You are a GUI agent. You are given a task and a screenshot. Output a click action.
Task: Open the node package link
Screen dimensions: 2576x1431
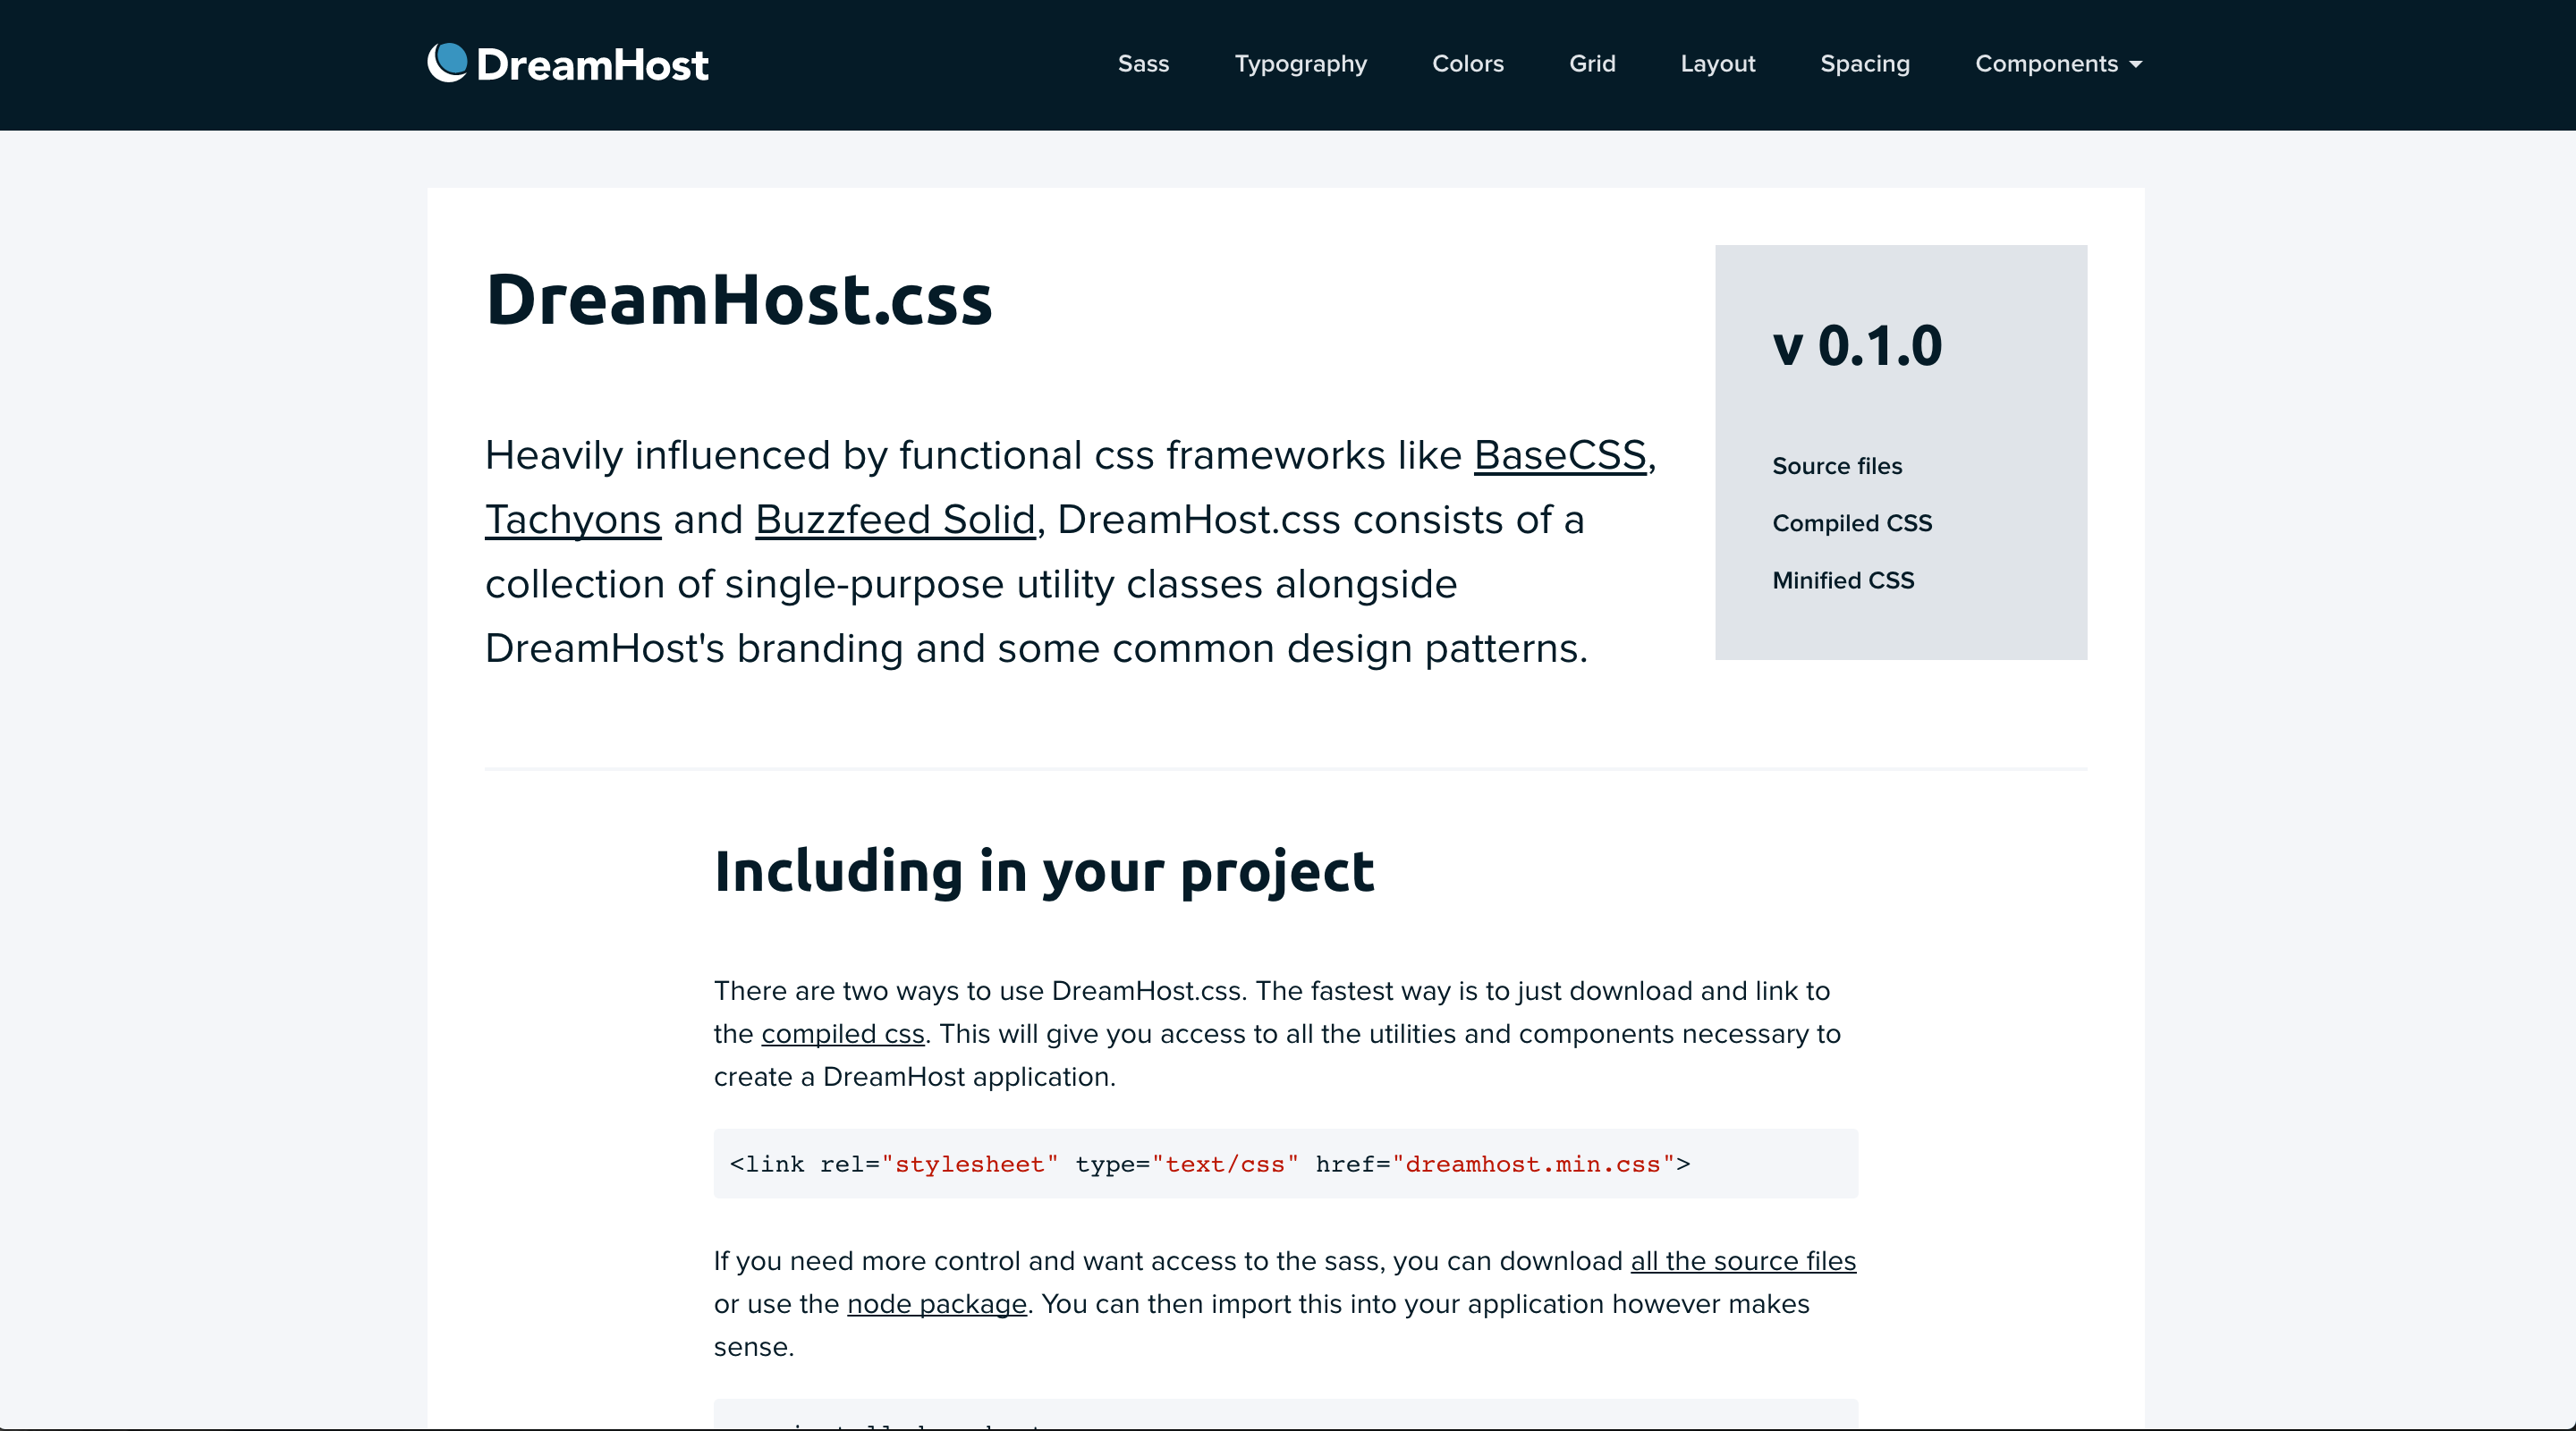(936, 1304)
